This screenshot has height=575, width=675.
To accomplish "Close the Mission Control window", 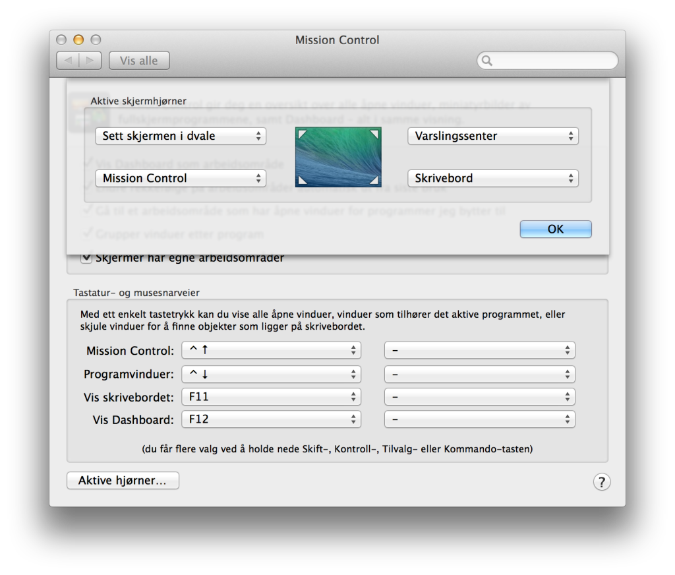I will 61,40.
